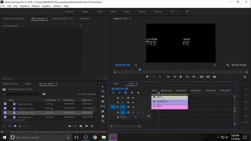
Task: Switch to the Editing workspace
Action: [x=85, y=12]
